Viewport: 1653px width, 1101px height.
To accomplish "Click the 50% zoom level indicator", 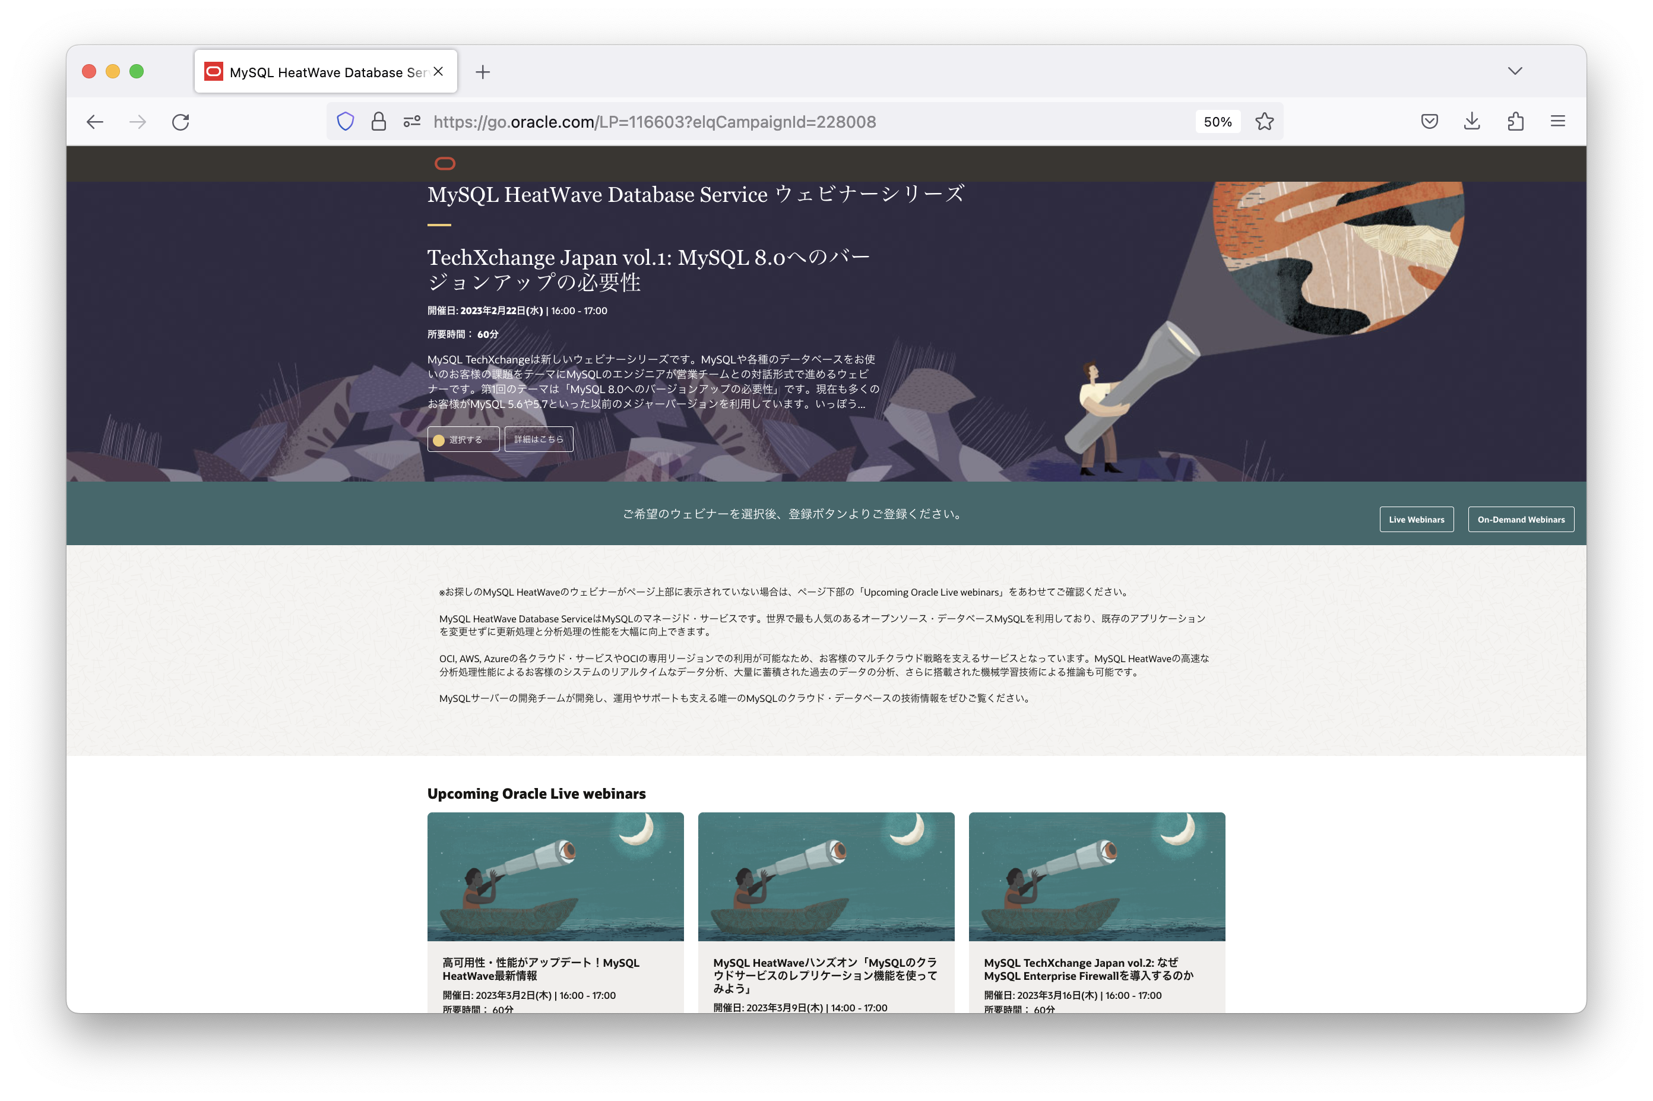I will 1217,122.
